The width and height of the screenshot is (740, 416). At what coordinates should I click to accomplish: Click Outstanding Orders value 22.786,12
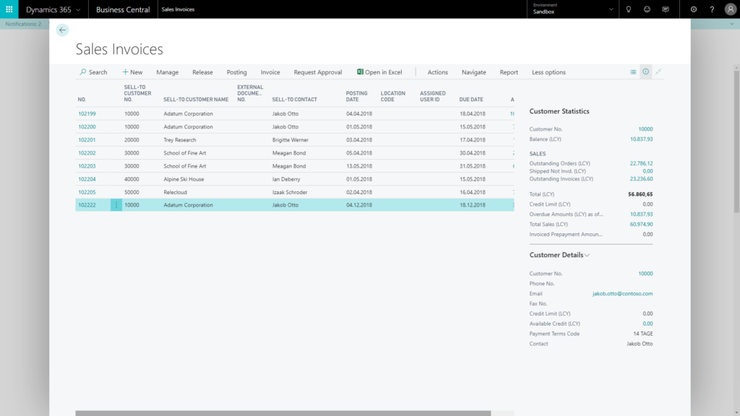pyautogui.click(x=642, y=163)
